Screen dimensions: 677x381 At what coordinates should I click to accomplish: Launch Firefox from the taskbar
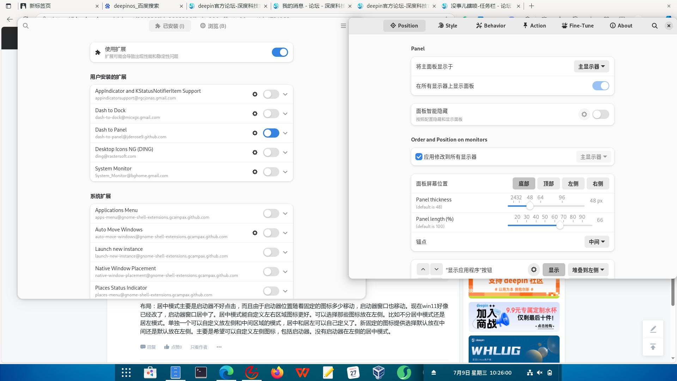click(277, 373)
